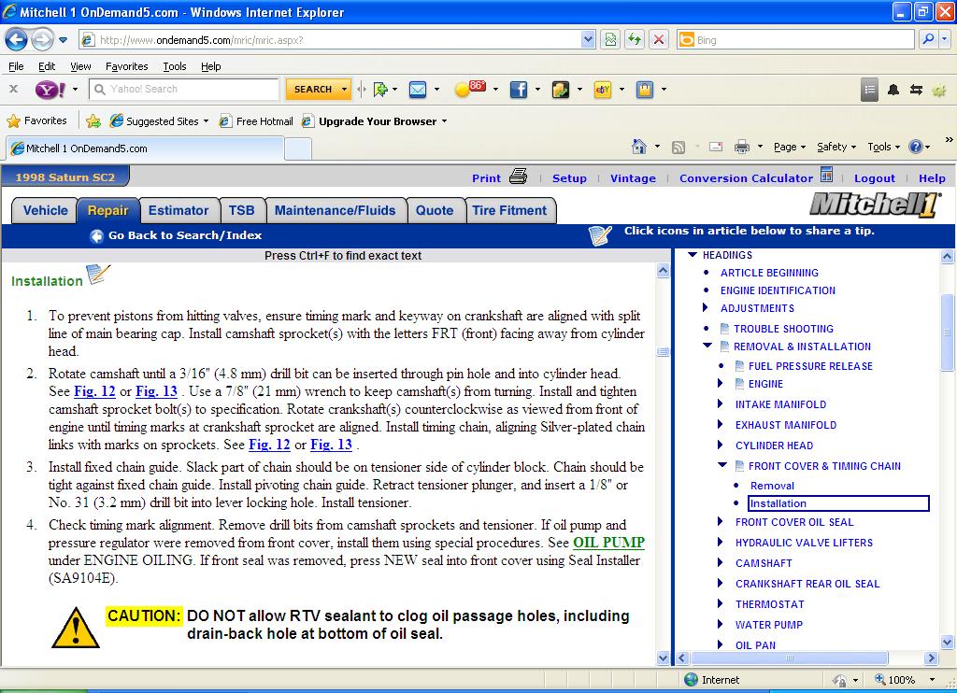Click the browser Home icon
Image resolution: width=957 pixels, height=693 pixels.
[x=639, y=147]
